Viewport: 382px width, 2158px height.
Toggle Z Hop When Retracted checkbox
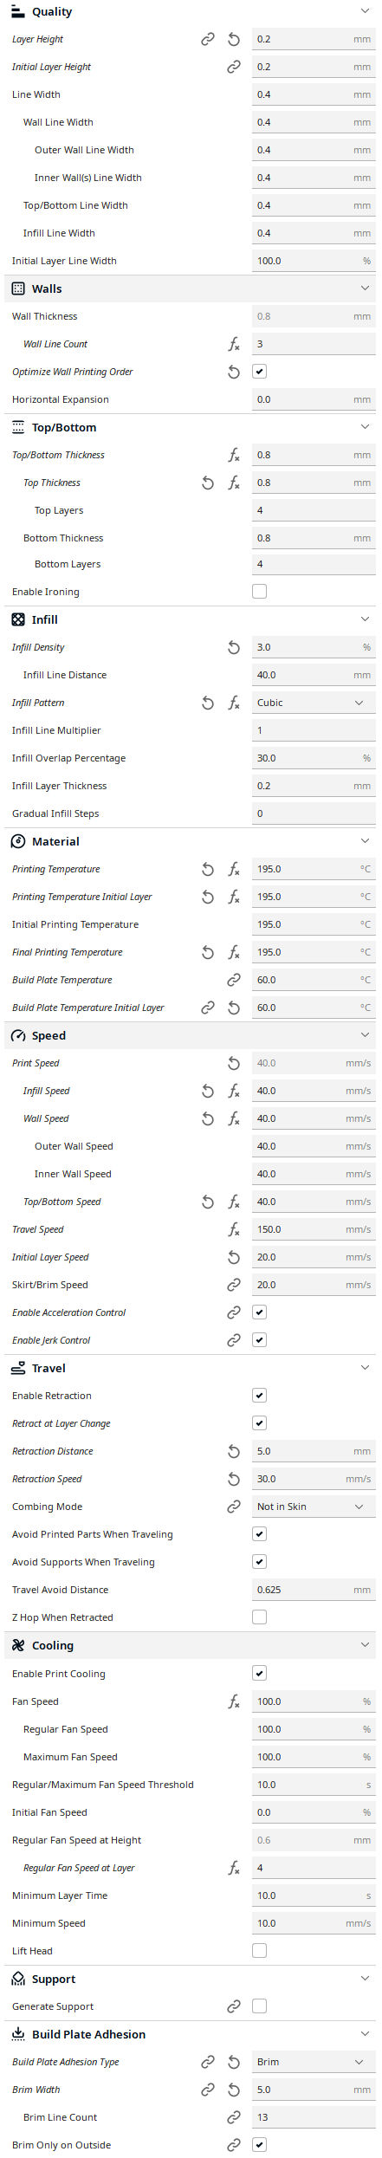[x=259, y=1617]
